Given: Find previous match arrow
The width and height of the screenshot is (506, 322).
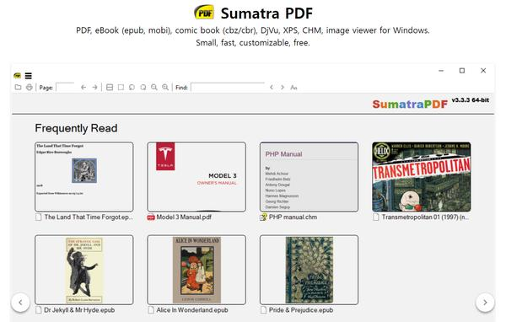Looking at the screenshot, I should tap(272, 87).
